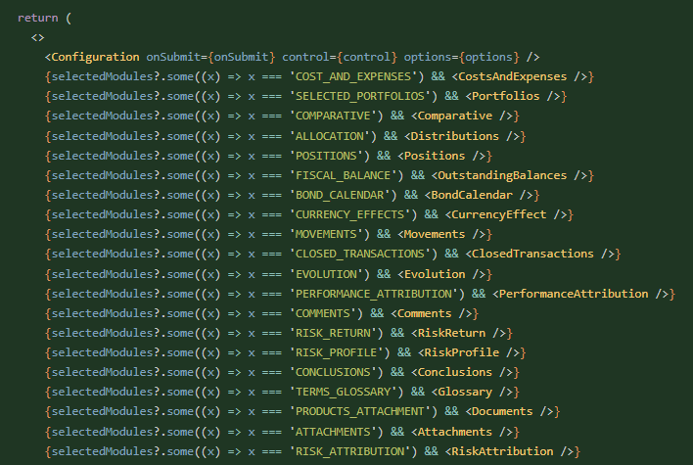Click the Positions component tag

pyautogui.click(x=435, y=156)
